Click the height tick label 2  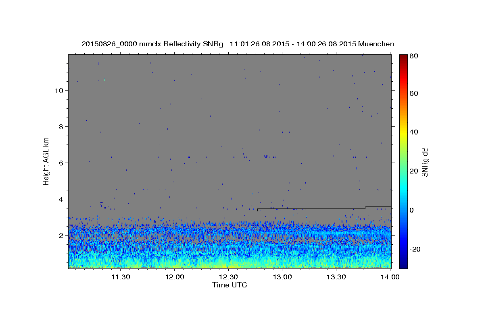[61, 235]
